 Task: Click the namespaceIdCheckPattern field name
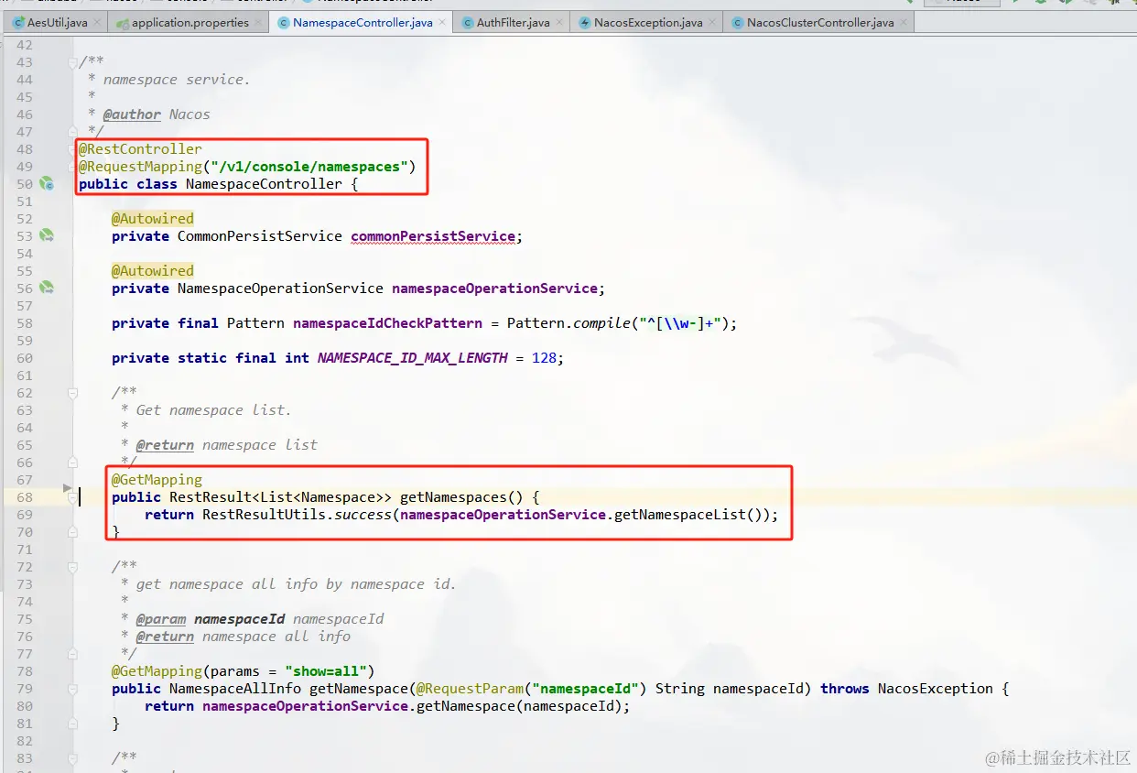point(387,323)
